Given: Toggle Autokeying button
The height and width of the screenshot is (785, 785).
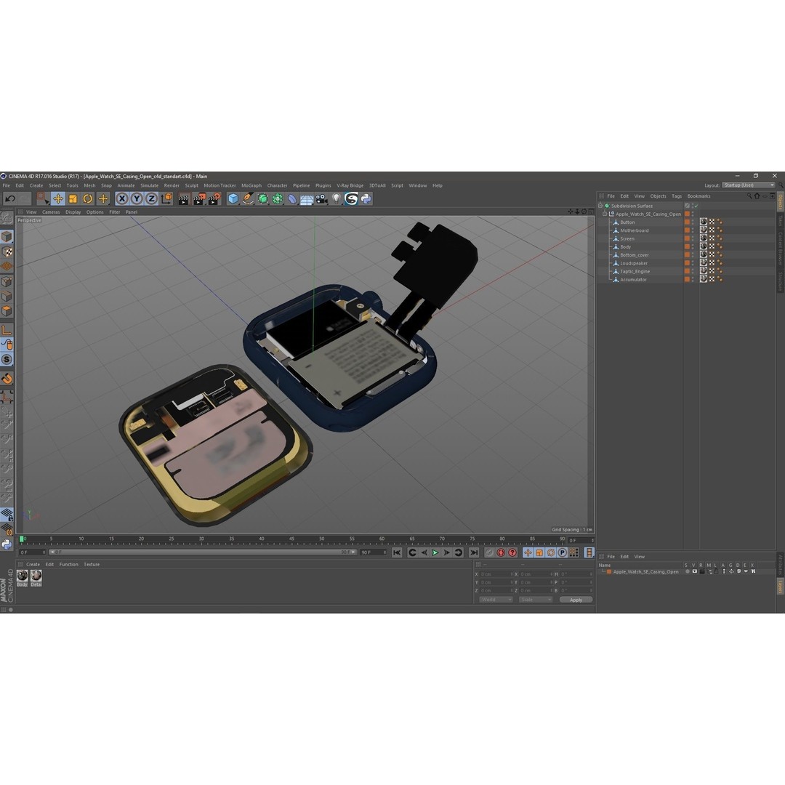Looking at the screenshot, I should [x=501, y=552].
